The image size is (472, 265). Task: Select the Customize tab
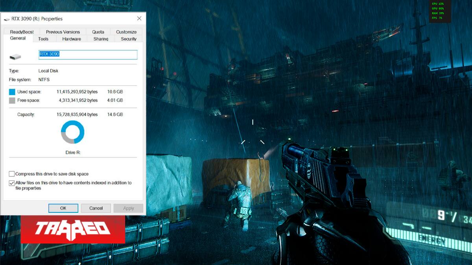[126, 32]
